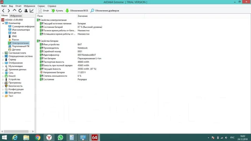This screenshot has width=251, height=141.
Task: Click the Купить buy button
Action: pyautogui.click(x=57, y=11)
